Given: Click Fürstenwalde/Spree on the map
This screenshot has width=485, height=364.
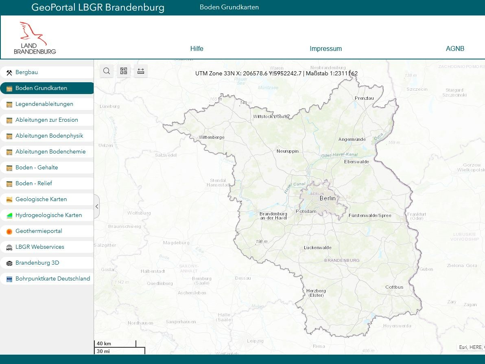Looking at the screenshot, I should tap(369, 215).
